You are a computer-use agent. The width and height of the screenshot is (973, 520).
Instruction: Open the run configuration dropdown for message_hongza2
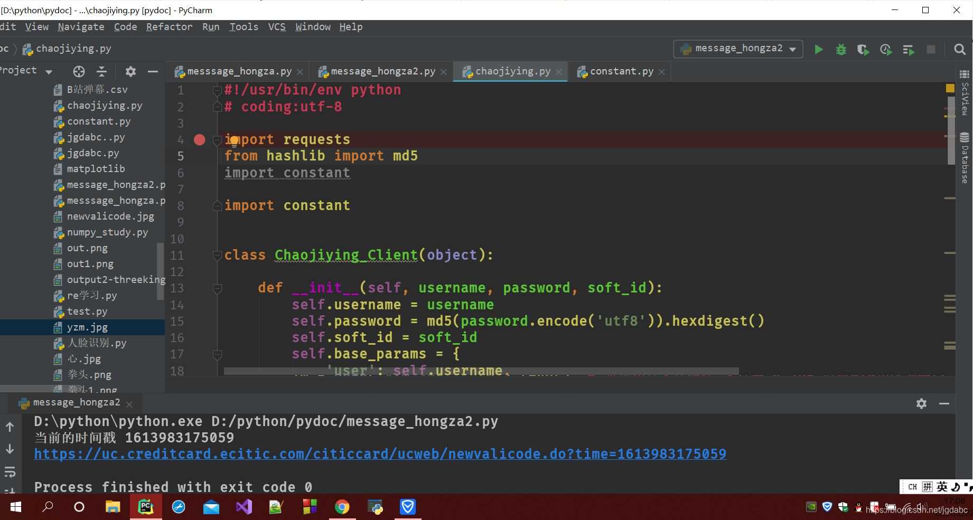click(x=737, y=49)
